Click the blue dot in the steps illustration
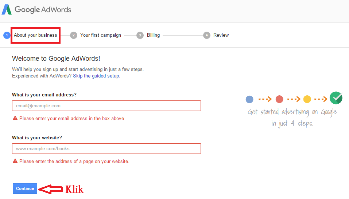The height and width of the screenshot is (199, 349). (249, 99)
